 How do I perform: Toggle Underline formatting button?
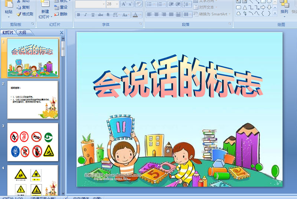pyautogui.click(x=93, y=14)
